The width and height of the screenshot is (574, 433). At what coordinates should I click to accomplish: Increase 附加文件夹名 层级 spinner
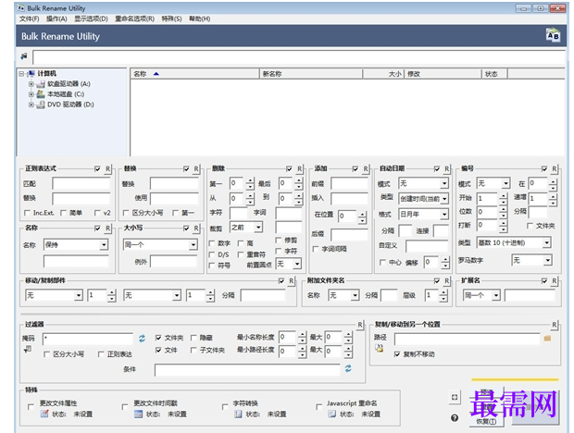[443, 292]
